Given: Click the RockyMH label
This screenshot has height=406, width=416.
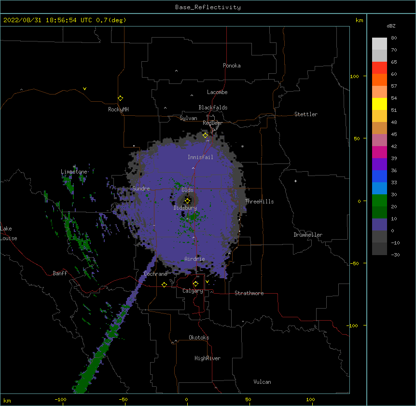Looking at the screenshot, I should click(x=118, y=109).
